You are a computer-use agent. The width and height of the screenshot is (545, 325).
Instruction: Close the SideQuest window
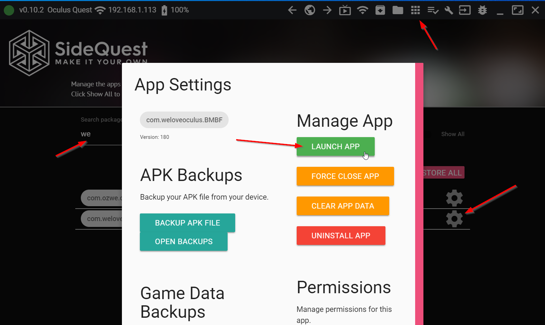(x=535, y=10)
